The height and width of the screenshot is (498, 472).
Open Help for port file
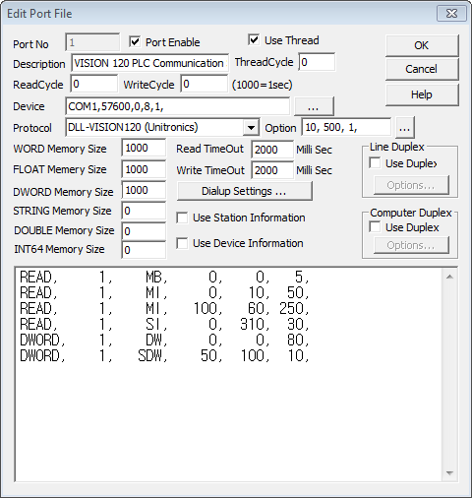[422, 94]
